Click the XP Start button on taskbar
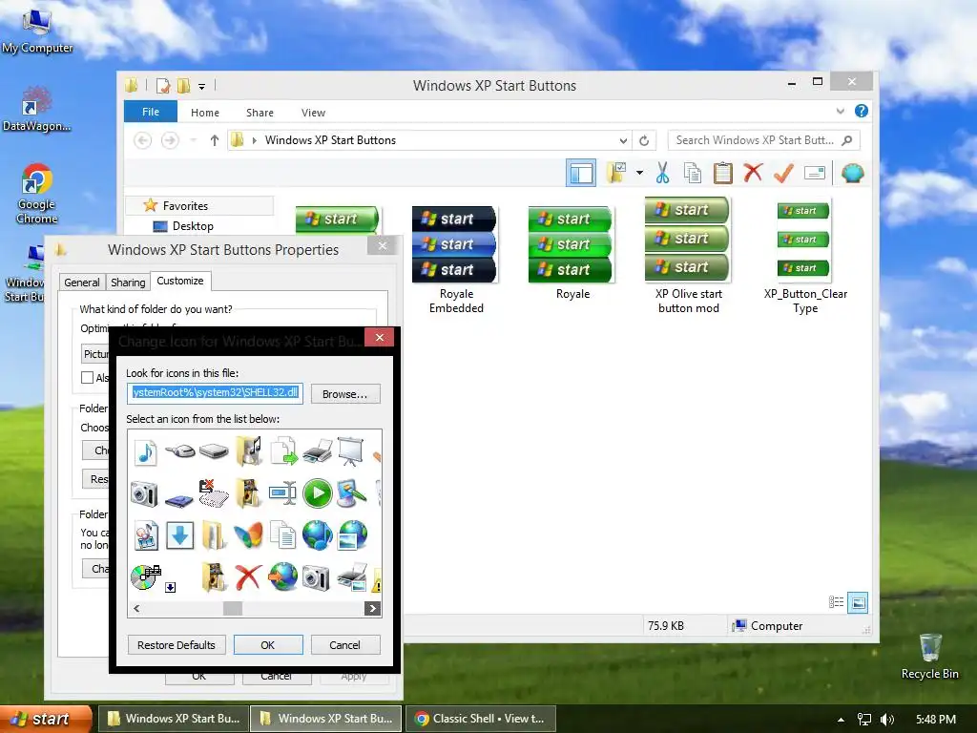Screen dimensions: 977x733 (45, 719)
